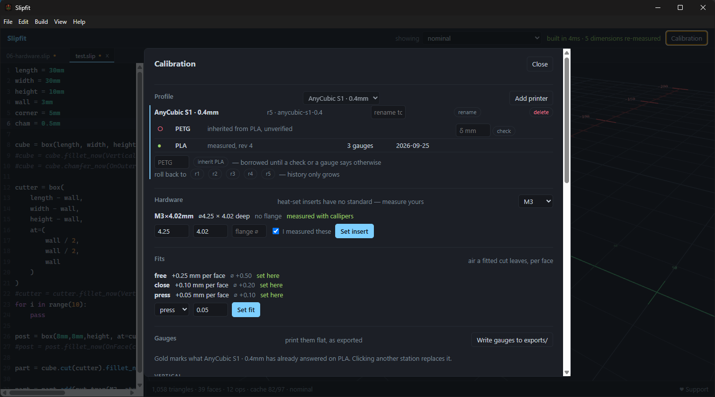
Task: Roll back to revision r1
Action: 197,174
